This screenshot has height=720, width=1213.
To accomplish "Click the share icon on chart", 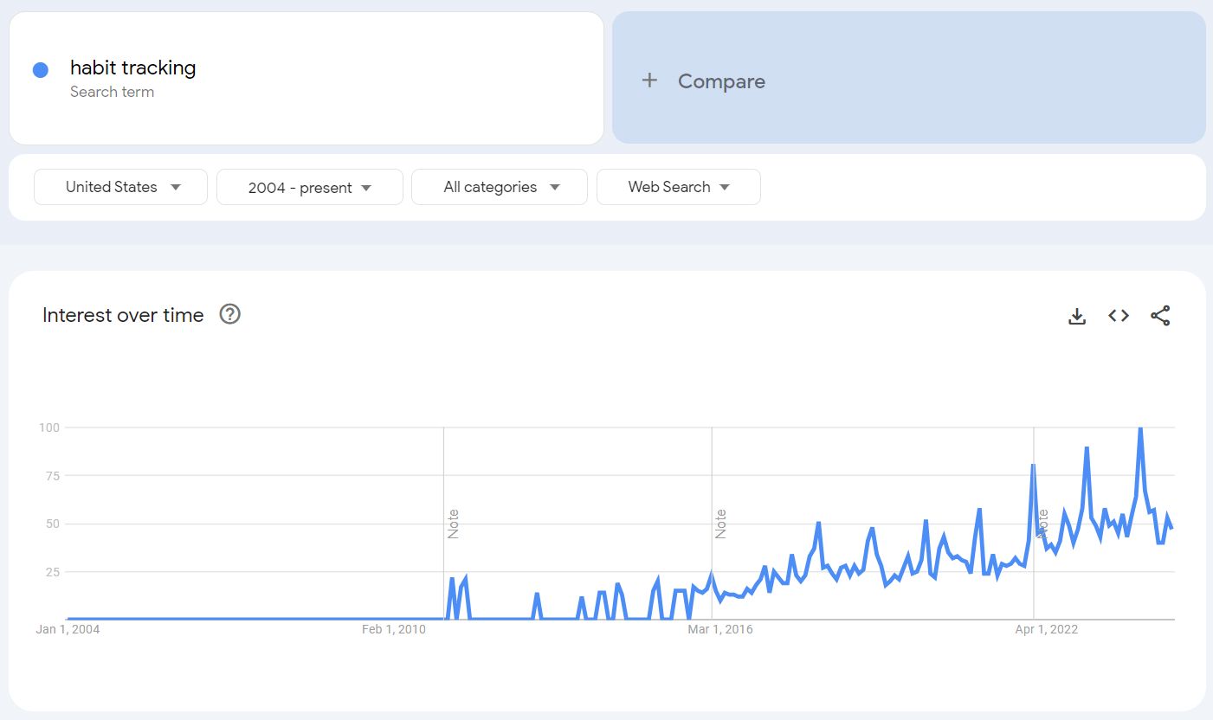I will 1160,316.
